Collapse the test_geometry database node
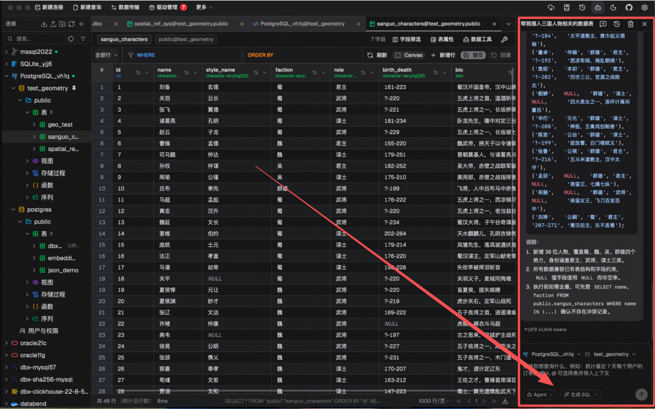655x409 pixels. point(13,88)
